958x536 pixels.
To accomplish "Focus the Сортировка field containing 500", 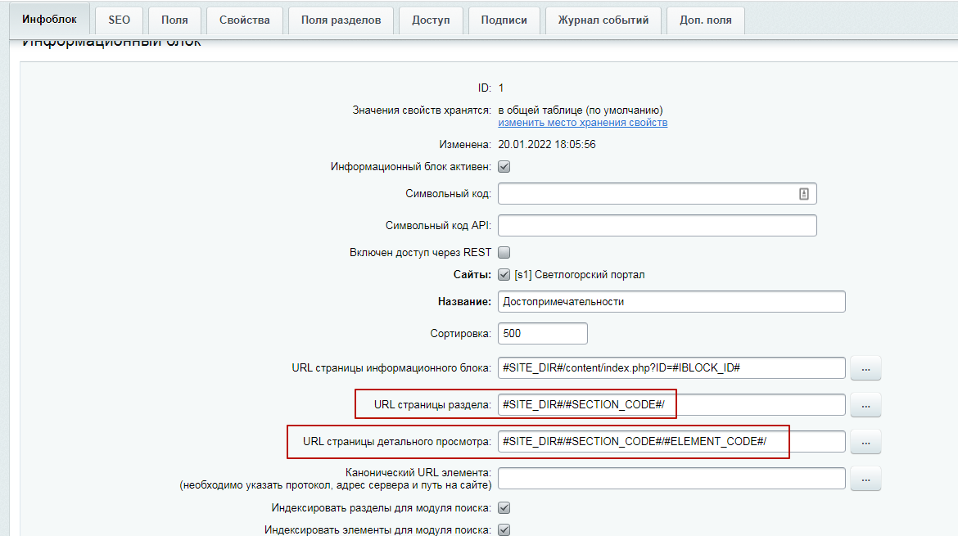I will pos(542,334).
